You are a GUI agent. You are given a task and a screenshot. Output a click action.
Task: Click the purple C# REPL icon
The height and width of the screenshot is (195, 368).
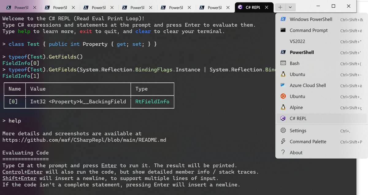point(282,118)
